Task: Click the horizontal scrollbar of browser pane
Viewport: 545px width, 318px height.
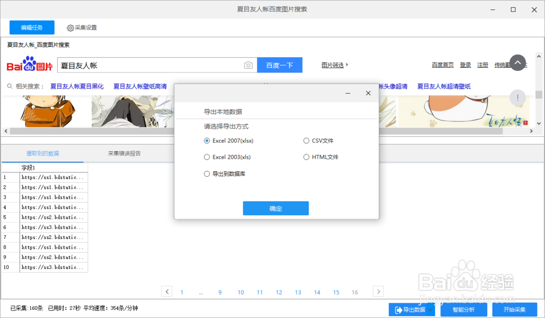Action: tap(256, 131)
